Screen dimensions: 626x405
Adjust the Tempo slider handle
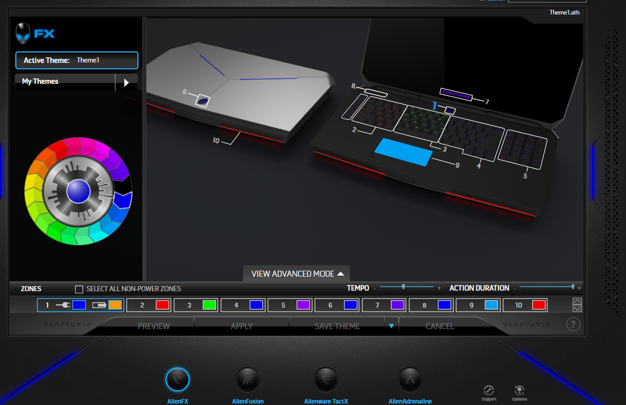(x=403, y=287)
